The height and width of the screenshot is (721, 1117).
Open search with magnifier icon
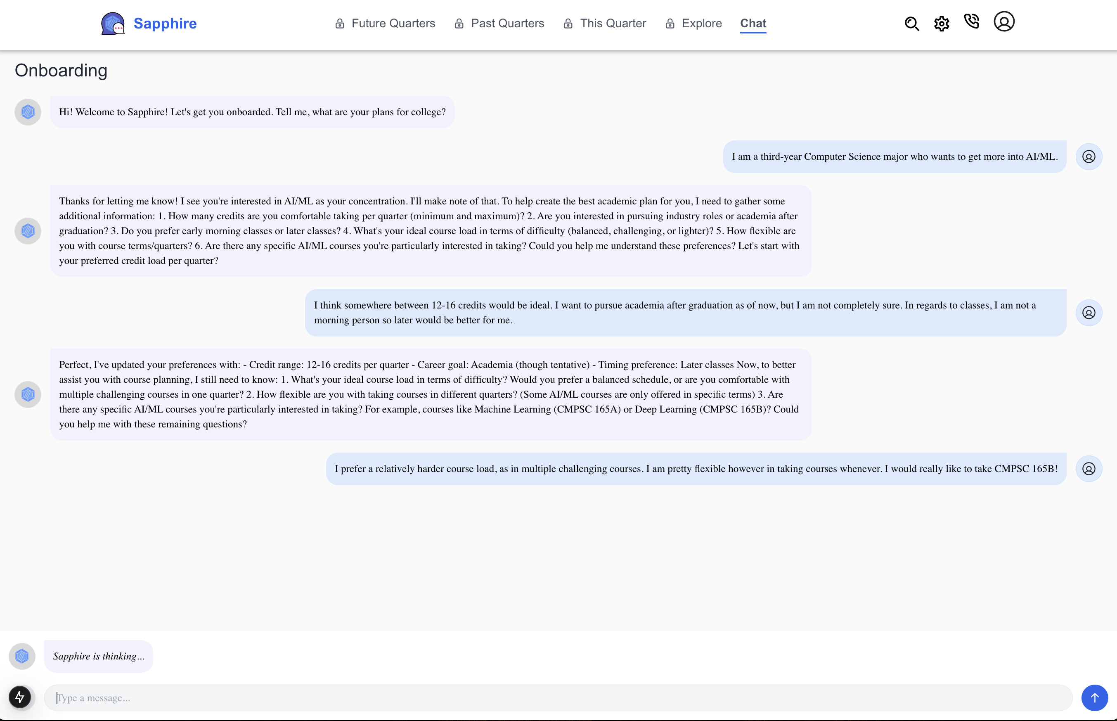pyautogui.click(x=911, y=24)
